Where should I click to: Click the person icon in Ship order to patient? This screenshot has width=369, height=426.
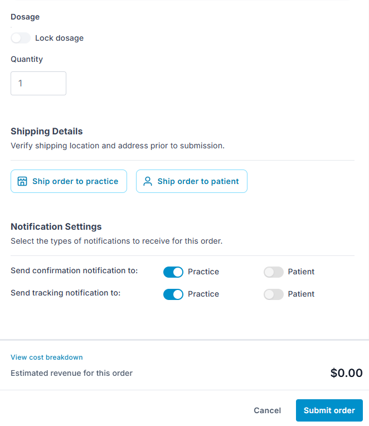point(148,181)
